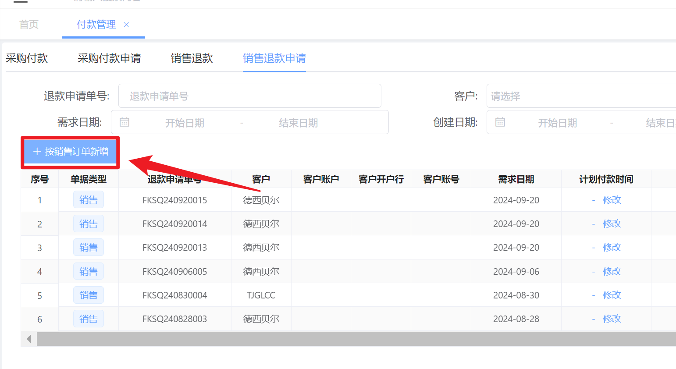Viewport: 676px width, 369px height.
Task: Select cell FKSQ240906005
Action: pos(174,272)
